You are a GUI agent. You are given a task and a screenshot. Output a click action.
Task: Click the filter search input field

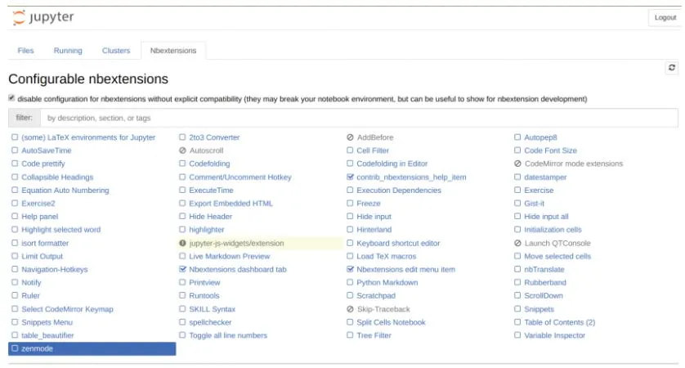click(360, 119)
